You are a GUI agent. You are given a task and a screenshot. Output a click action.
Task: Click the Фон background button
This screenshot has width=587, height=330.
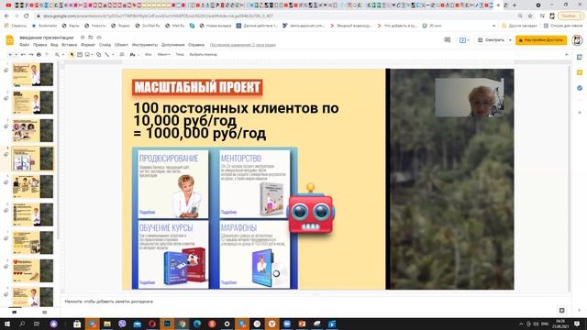pyautogui.click(x=149, y=55)
